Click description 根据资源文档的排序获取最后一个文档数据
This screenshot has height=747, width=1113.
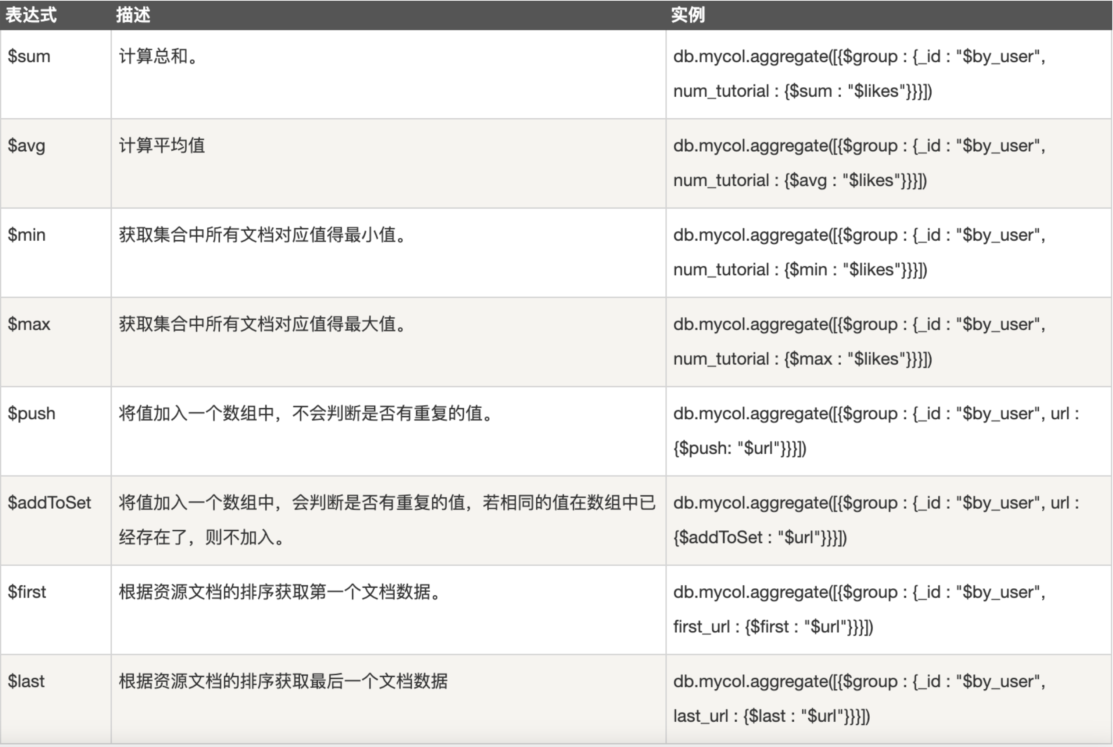(x=283, y=681)
